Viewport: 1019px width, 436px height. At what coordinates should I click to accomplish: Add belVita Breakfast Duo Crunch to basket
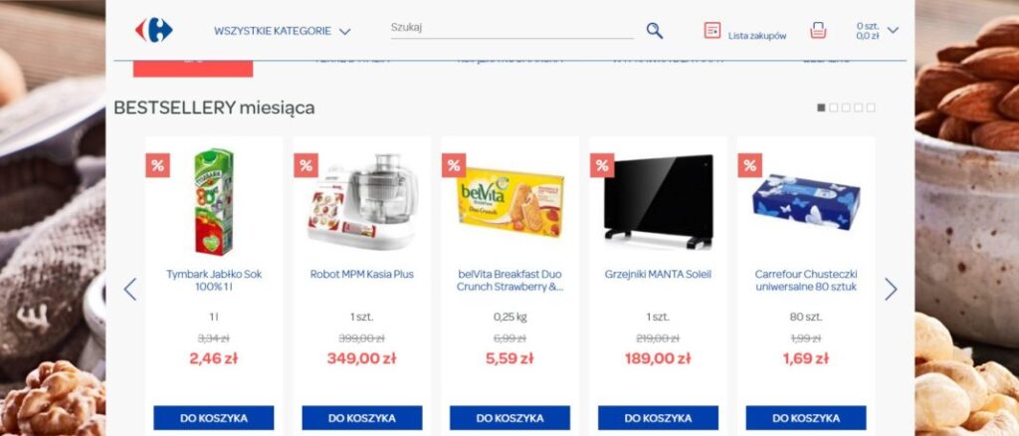(x=510, y=418)
